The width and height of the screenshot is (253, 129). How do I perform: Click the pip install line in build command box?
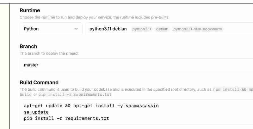(x=66, y=118)
